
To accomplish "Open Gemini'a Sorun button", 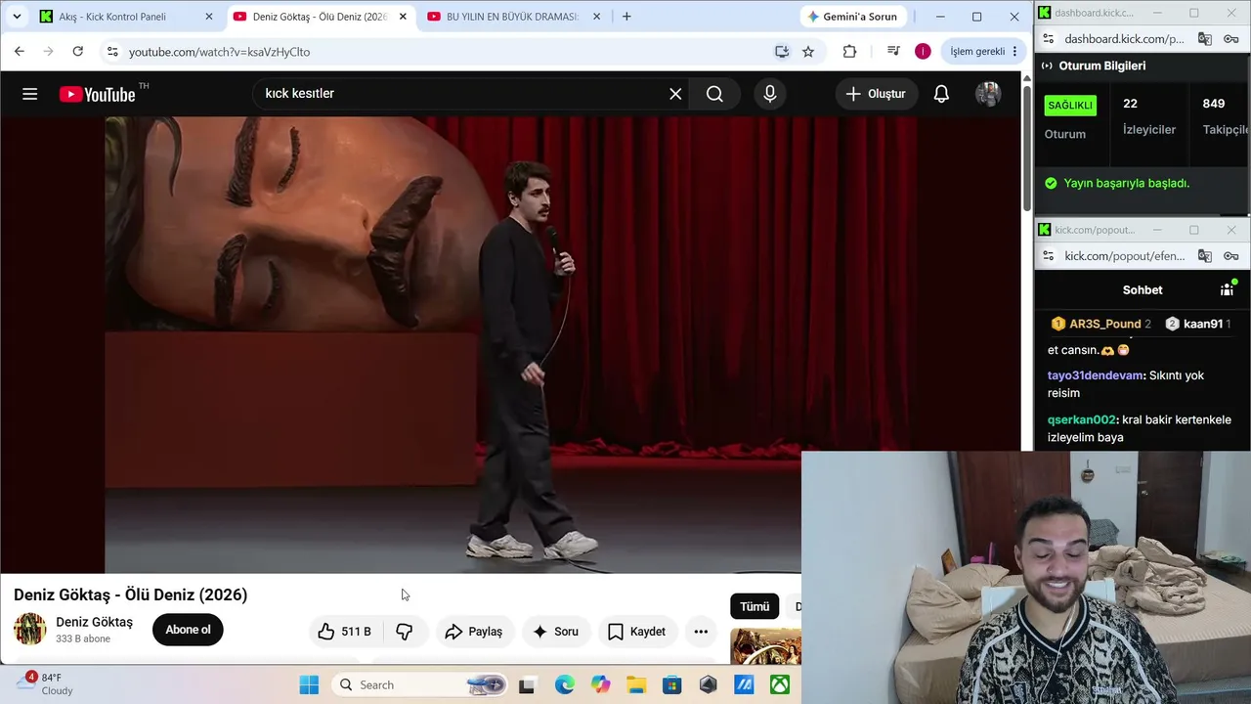I will point(852,17).
